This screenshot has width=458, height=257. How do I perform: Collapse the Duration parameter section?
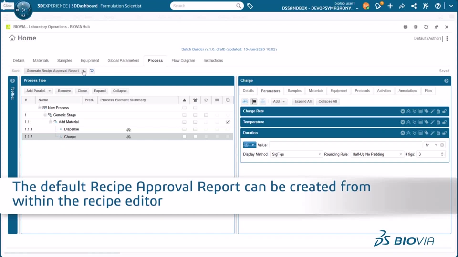pyautogui.click(x=403, y=133)
